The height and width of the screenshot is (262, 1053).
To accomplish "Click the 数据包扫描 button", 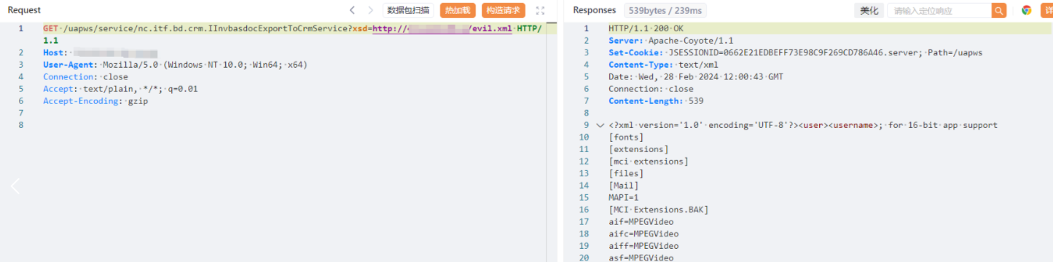I will click(x=408, y=10).
